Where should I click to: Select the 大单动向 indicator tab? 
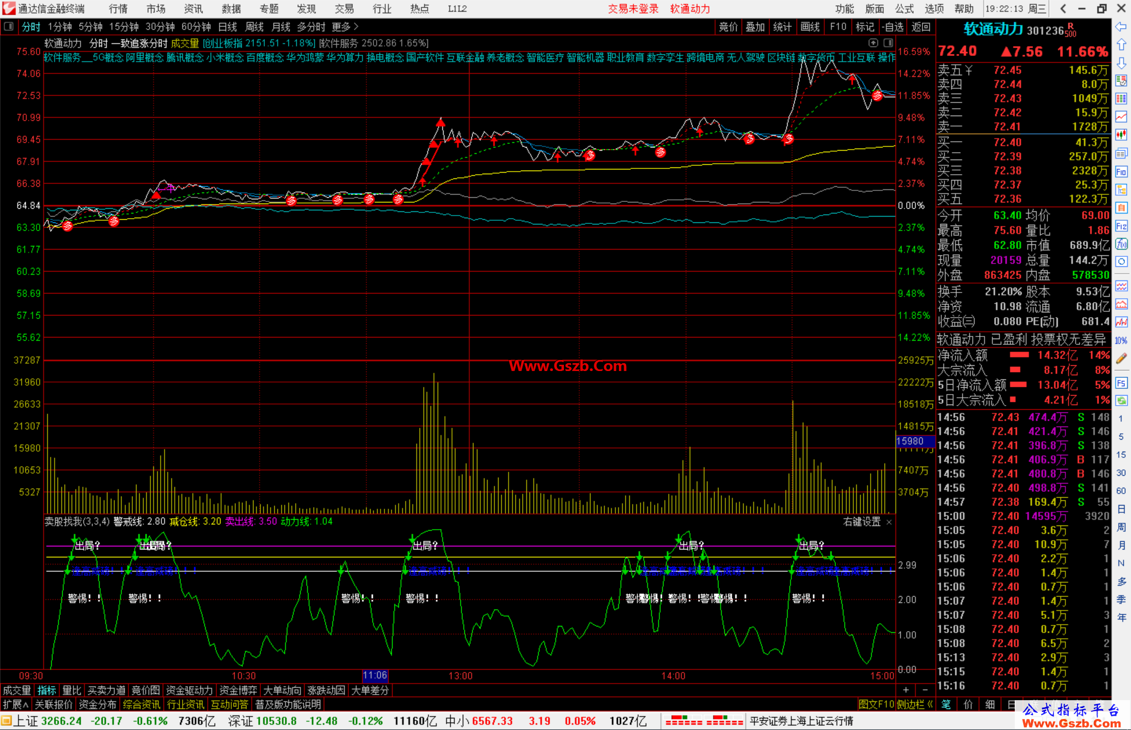click(282, 690)
